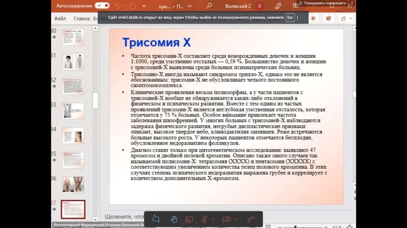Click the star animation marker under slide 35
This screenshot has height=228, width=407.
click(54, 160)
